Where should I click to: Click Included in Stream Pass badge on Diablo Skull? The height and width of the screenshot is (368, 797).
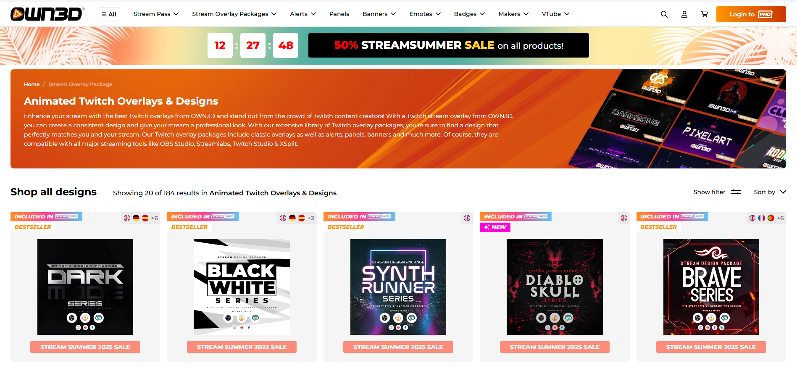pyautogui.click(x=516, y=217)
